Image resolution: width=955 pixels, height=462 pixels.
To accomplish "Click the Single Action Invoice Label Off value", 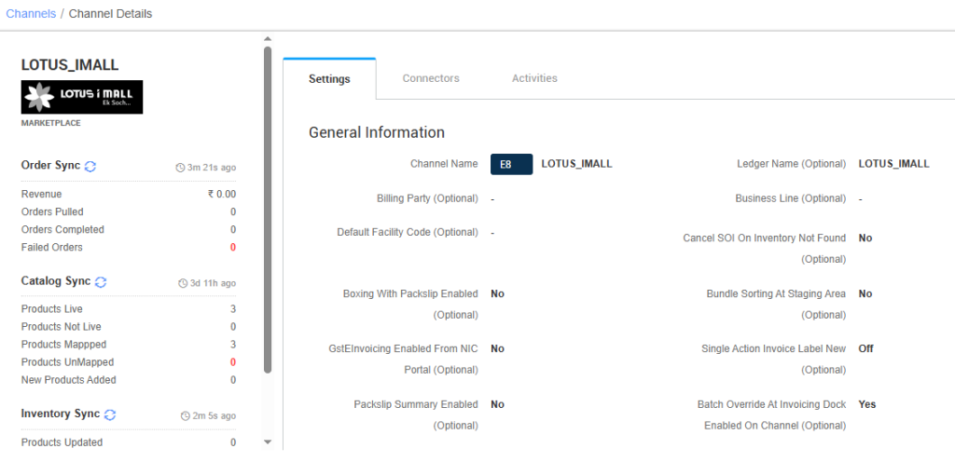I will pos(866,349).
